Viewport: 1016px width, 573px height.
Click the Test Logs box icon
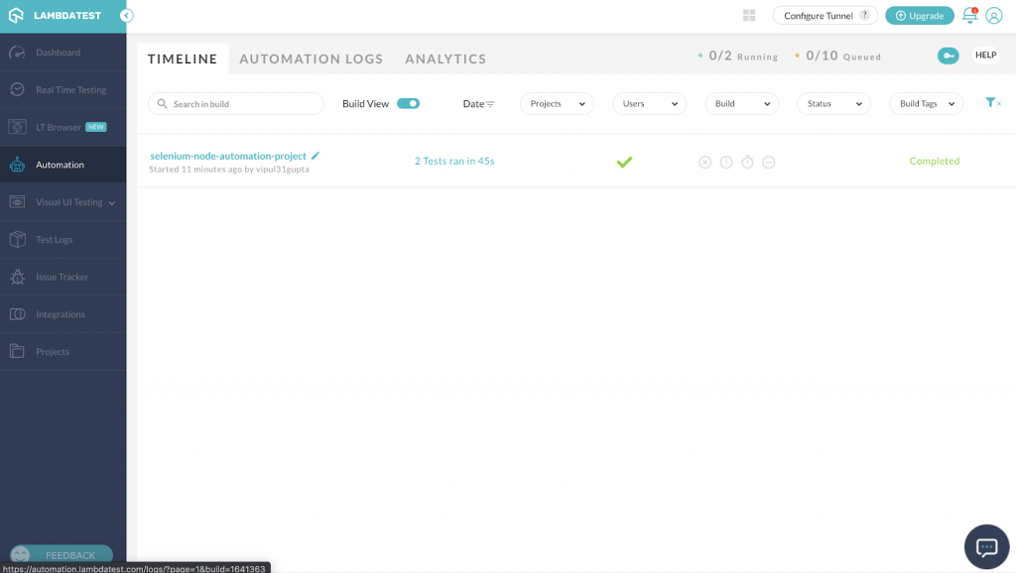[18, 240]
